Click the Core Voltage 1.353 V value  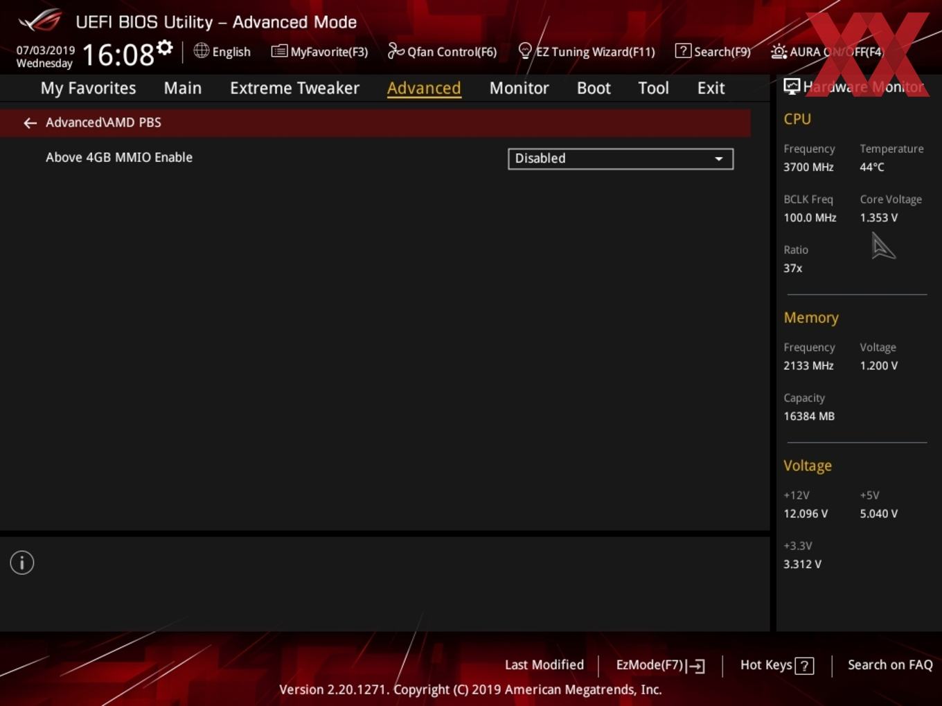(x=878, y=217)
